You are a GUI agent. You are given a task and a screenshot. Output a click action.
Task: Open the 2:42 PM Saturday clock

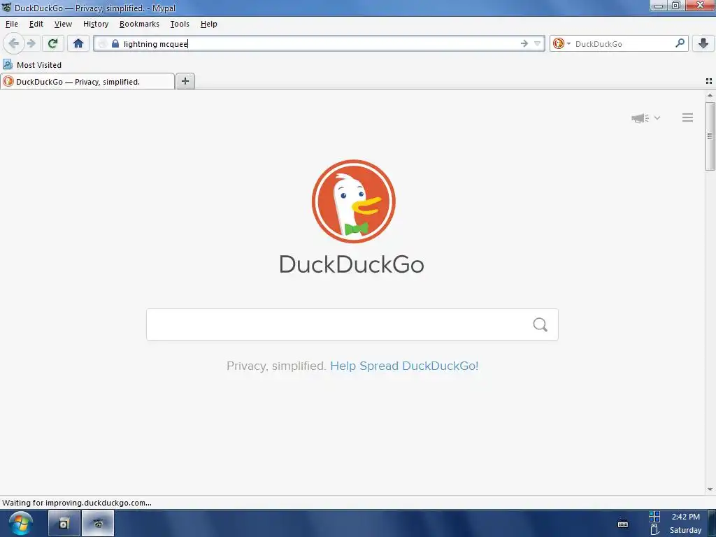[685, 523]
